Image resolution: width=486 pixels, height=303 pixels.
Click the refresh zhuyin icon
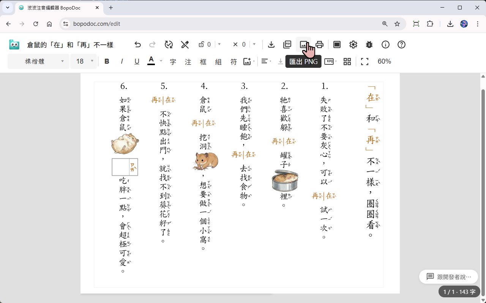point(168,44)
